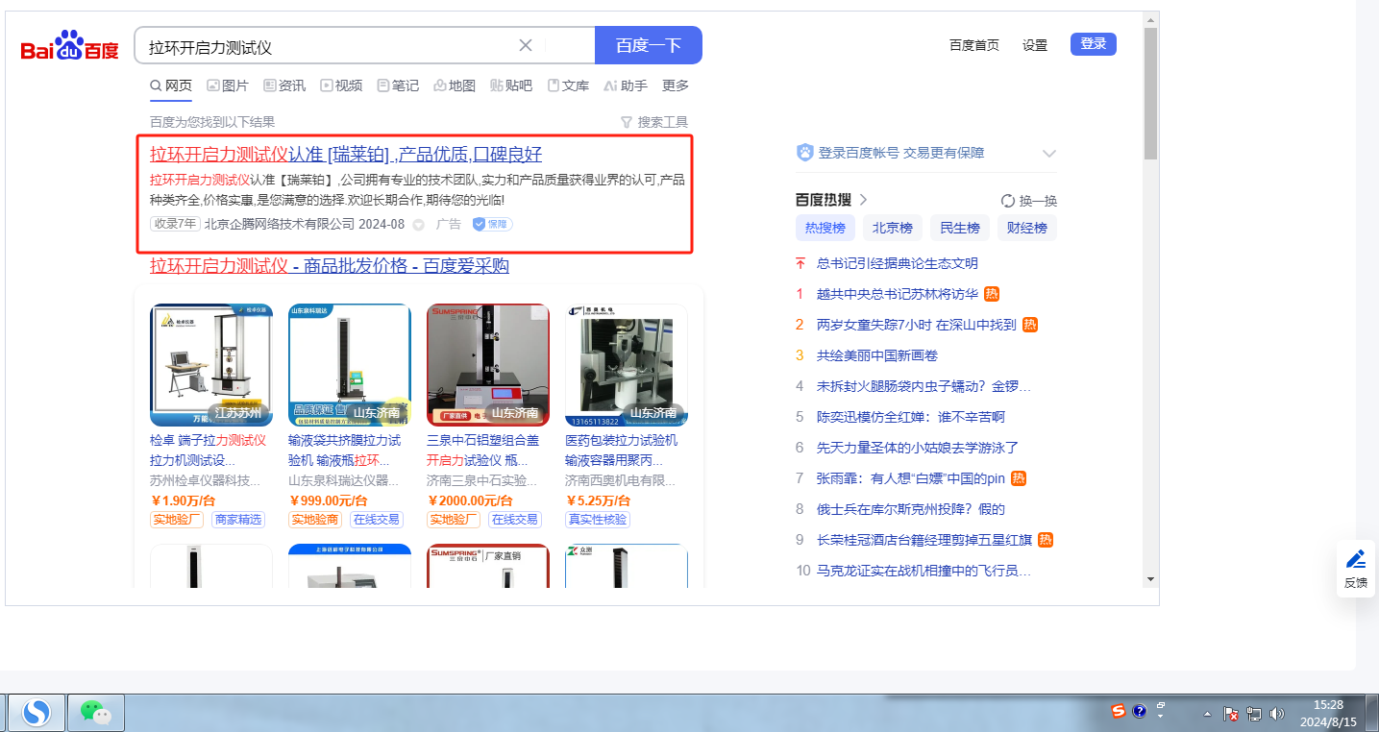
Task: Select the 财经榜 ranking tab
Action: 1027,228
